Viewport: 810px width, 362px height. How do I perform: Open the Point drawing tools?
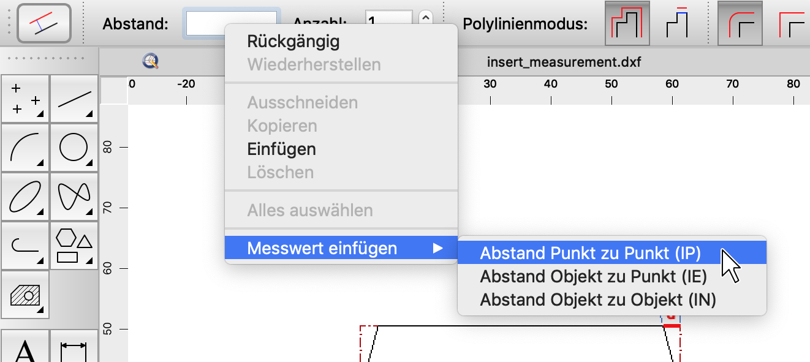click(25, 99)
